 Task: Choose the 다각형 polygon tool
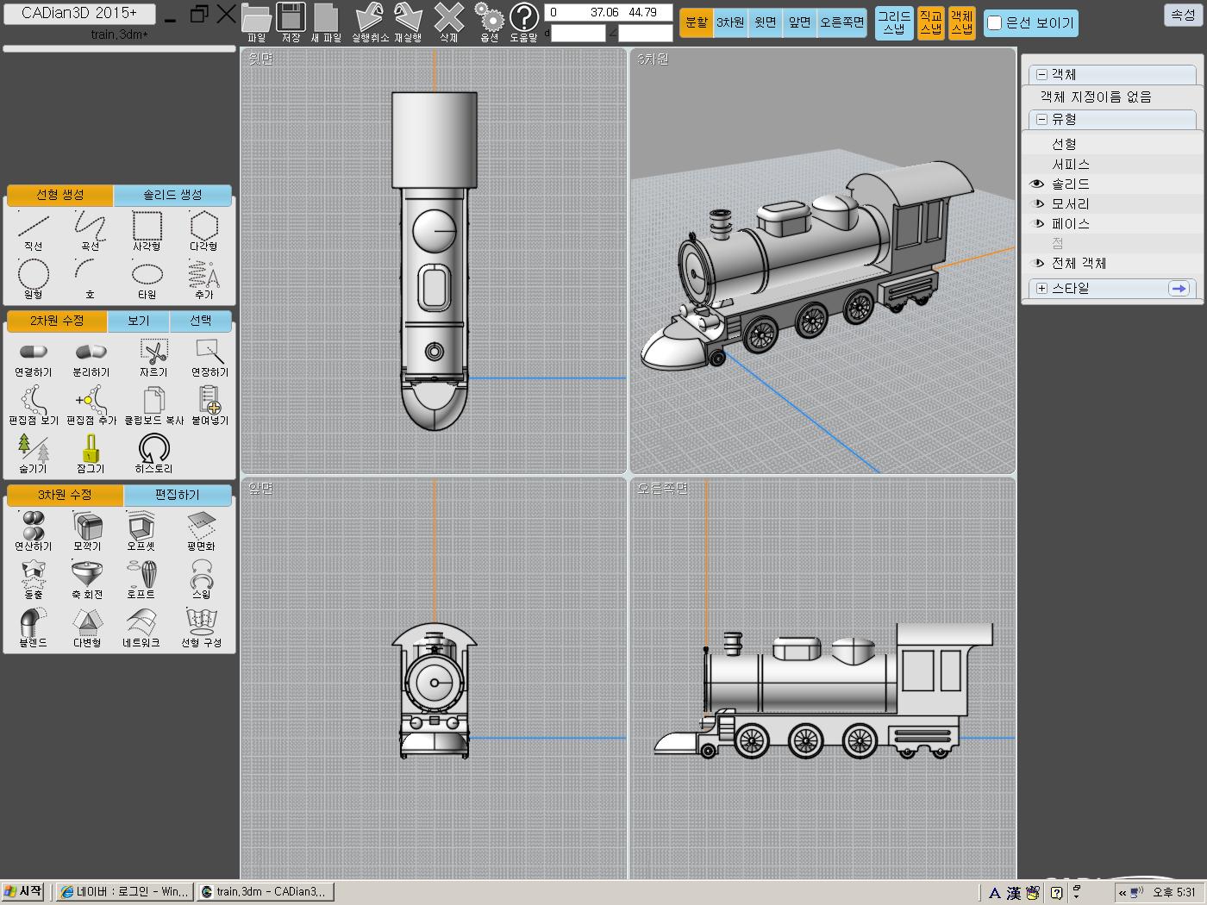203,231
